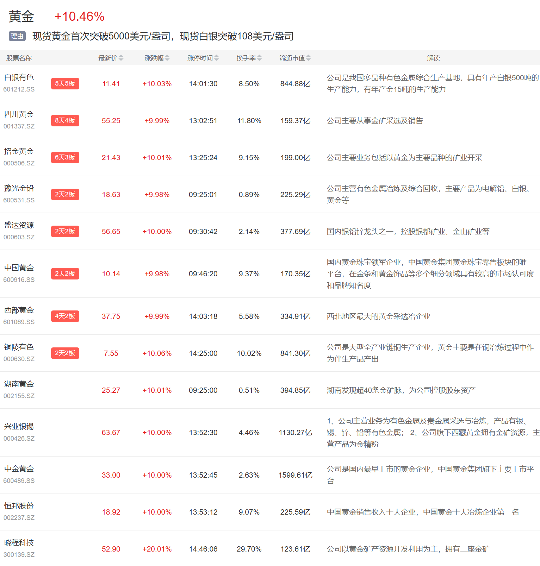Image resolution: width=540 pixels, height=566 pixels.
Task: Sort by 流通市值 column arrows
Action: 308,58
